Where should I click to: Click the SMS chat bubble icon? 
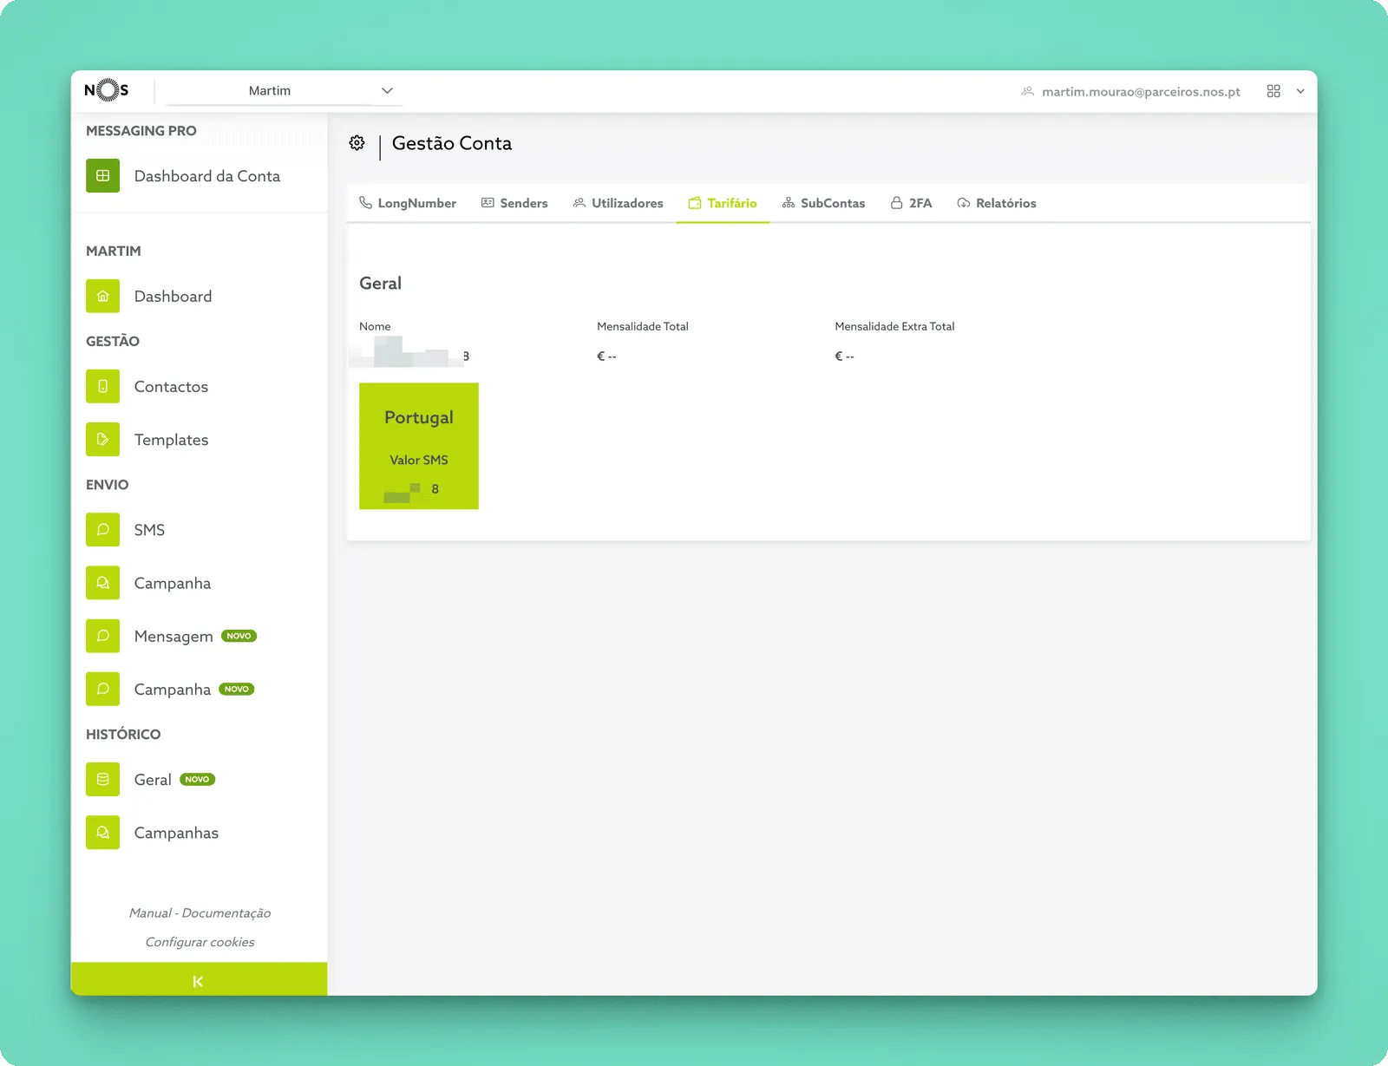pos(103,529)
